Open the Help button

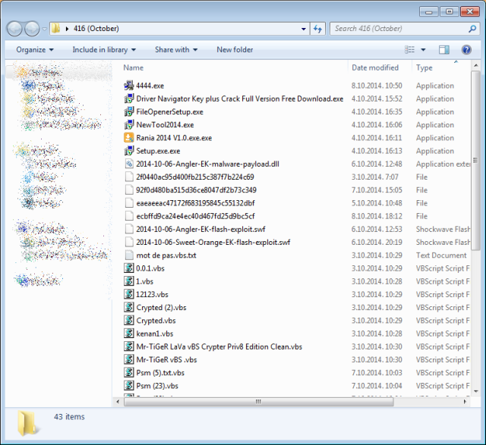[x=466, y=49]
